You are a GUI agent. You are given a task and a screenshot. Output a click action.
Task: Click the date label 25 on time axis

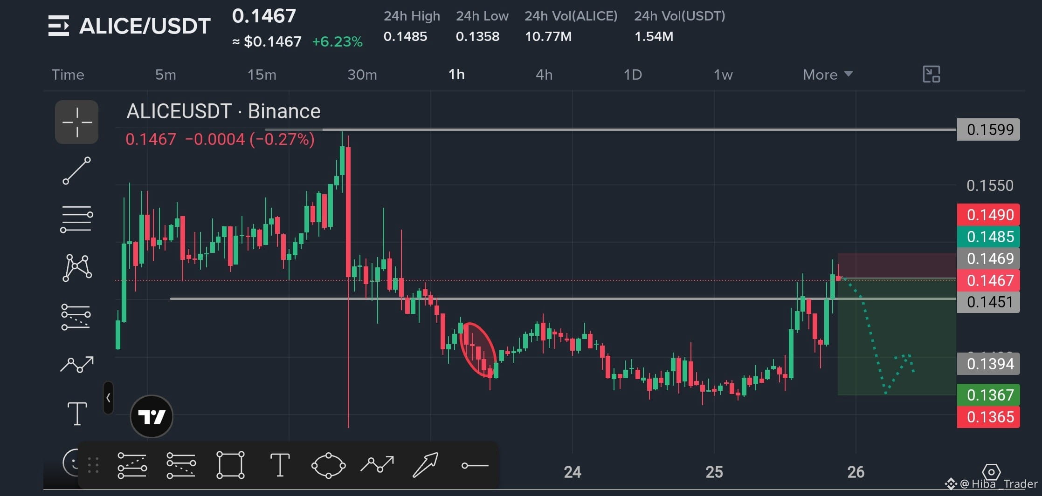point(714,472)
